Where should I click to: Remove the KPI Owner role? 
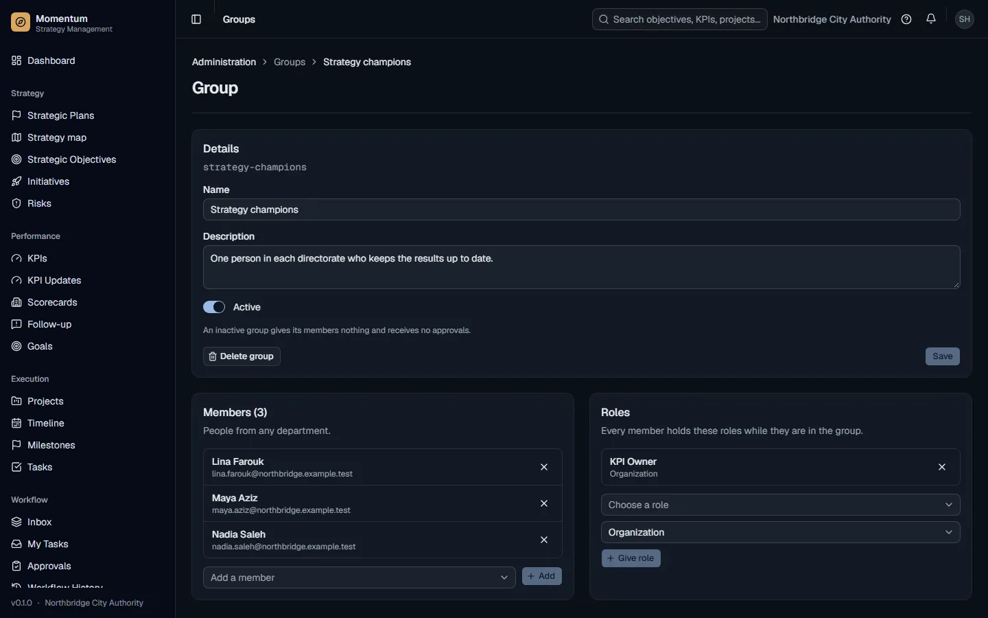point(942,467)
